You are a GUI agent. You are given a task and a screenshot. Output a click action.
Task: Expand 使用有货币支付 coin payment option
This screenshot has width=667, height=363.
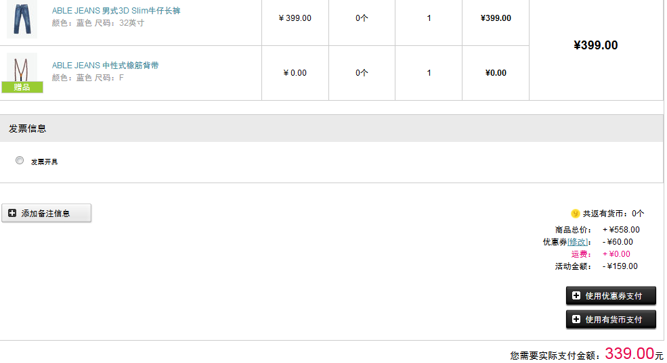coord(611,319)
